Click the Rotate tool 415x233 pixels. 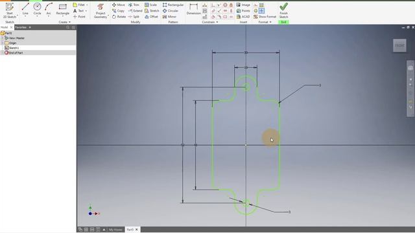click(119, 17)
